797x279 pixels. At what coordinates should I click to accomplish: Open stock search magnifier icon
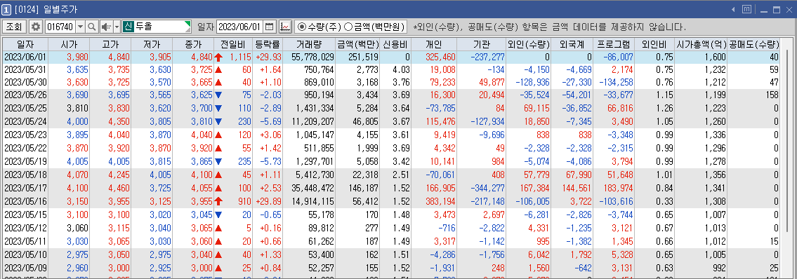click(x=92, y=27)
